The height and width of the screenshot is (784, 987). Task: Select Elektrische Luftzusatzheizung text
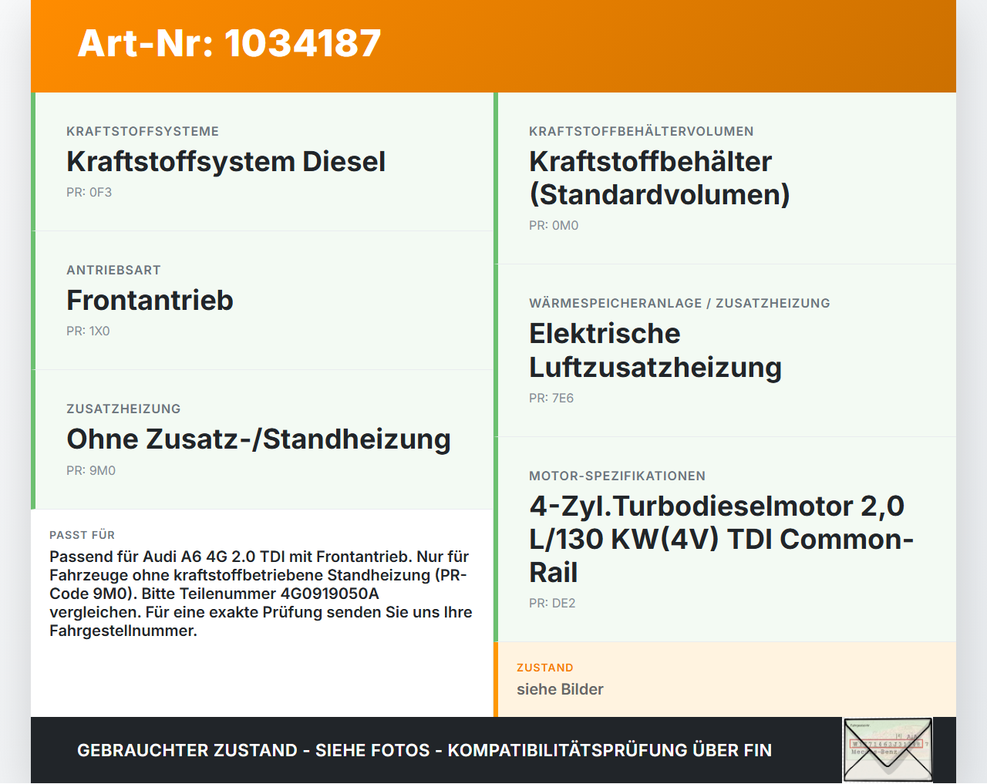(x=655, y=351)
